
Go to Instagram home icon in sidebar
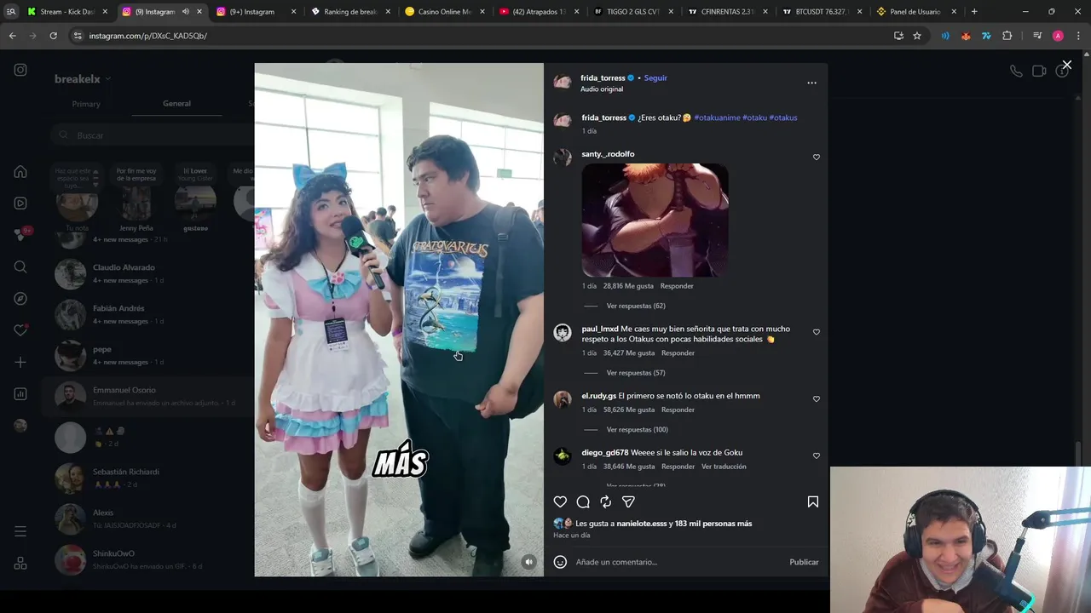pos(20,171)
